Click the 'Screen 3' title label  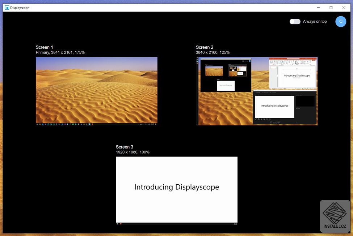click(125, 147)
